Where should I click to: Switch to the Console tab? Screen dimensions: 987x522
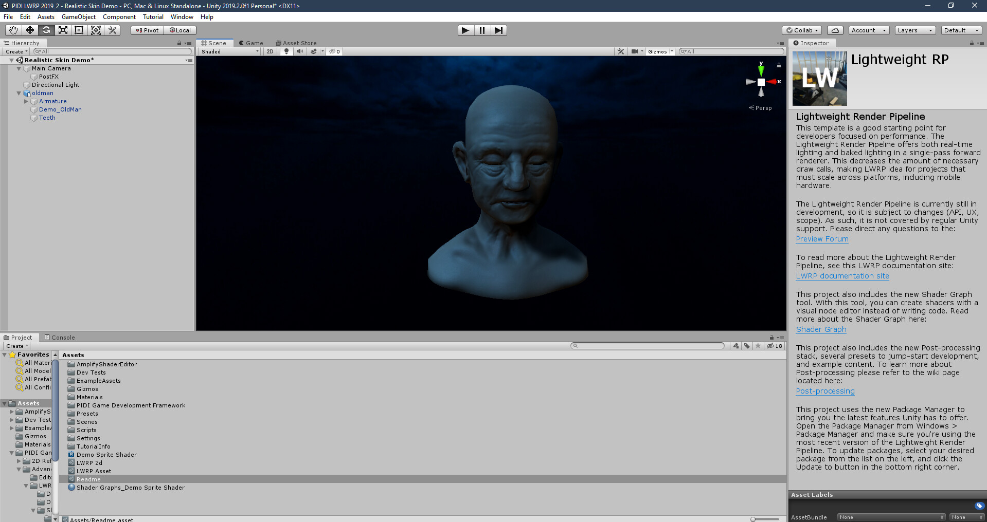pos(60,338)
